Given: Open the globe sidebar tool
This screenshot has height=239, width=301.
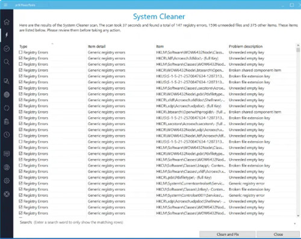Looking at the screenshot, I should click(x=7, y=95).
